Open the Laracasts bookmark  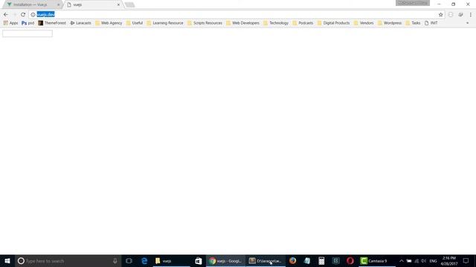(x=81, y=23)
